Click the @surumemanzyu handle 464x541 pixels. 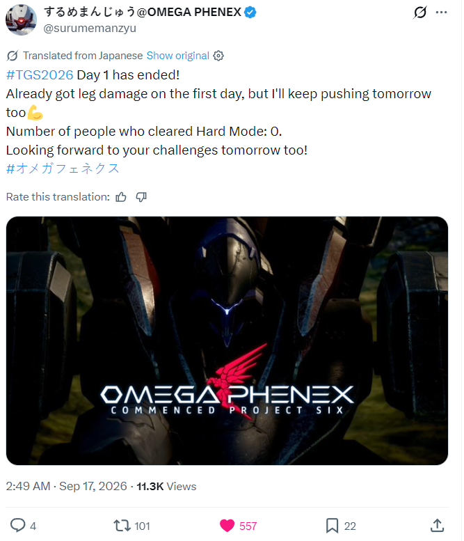pos(90,28)
